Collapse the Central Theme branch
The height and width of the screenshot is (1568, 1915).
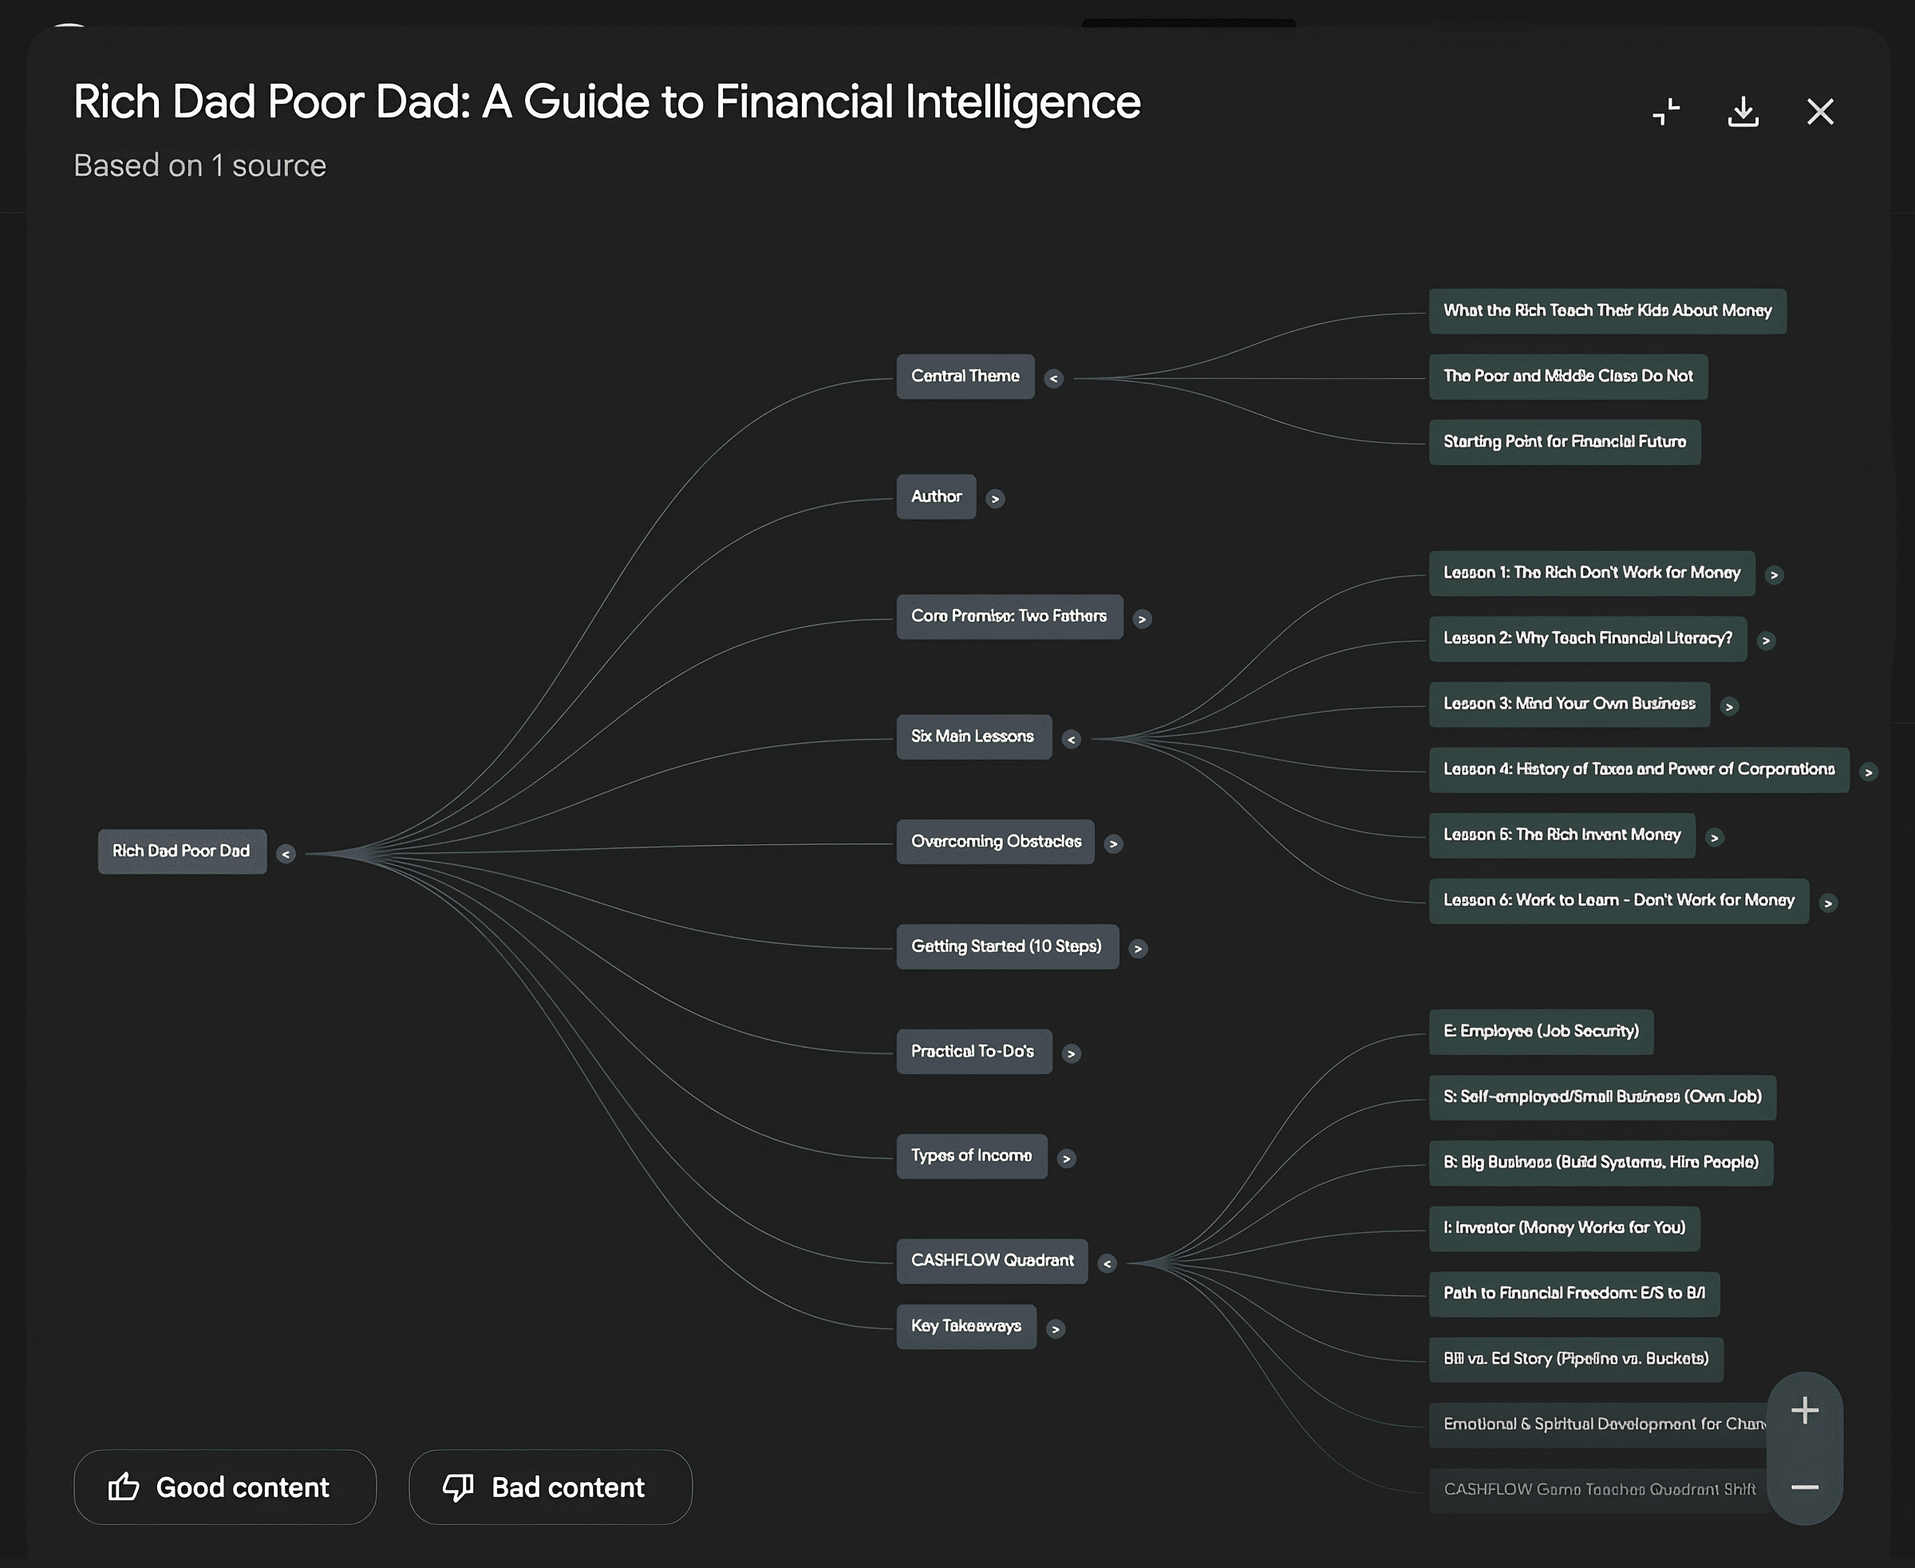coord(1053,378)
